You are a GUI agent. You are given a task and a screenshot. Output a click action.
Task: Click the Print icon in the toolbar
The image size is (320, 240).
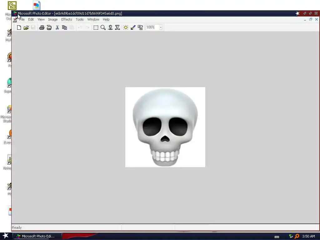(42, 27)
